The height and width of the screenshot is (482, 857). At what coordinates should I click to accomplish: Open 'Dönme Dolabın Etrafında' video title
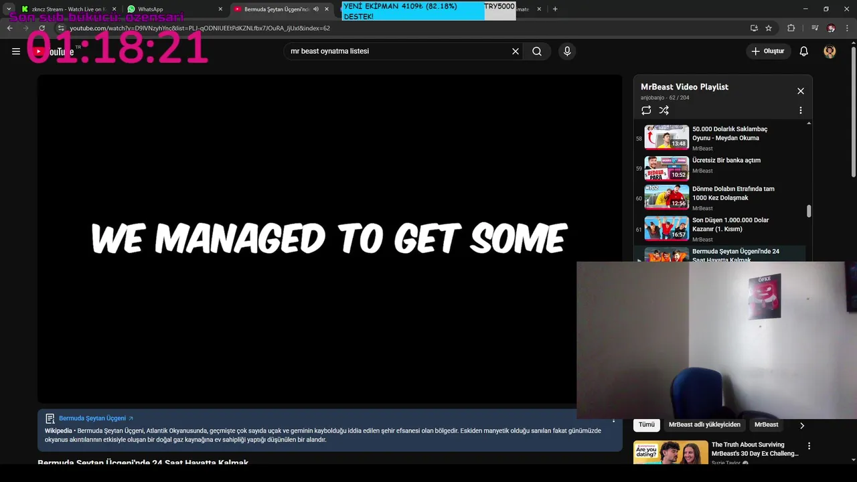pos(733,193)
